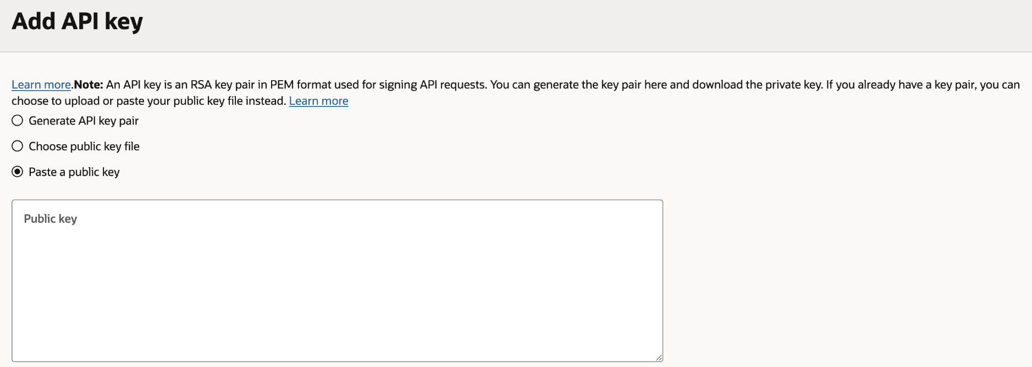Click the blank header area beside the title
The width and height of the screenshot is (1032, 367).
[550, 25]
